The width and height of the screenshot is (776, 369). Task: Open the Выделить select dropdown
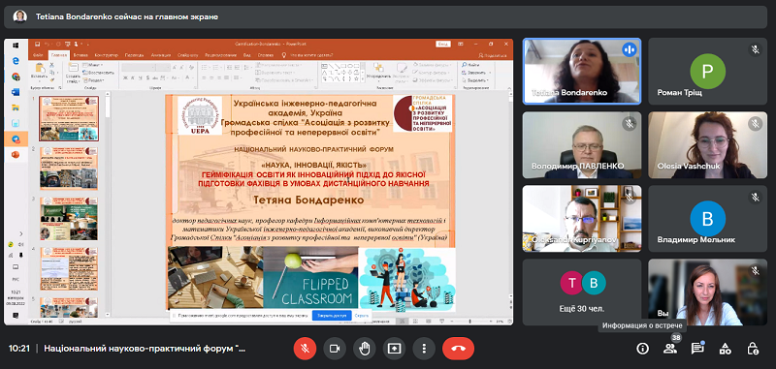pos(475,80)
